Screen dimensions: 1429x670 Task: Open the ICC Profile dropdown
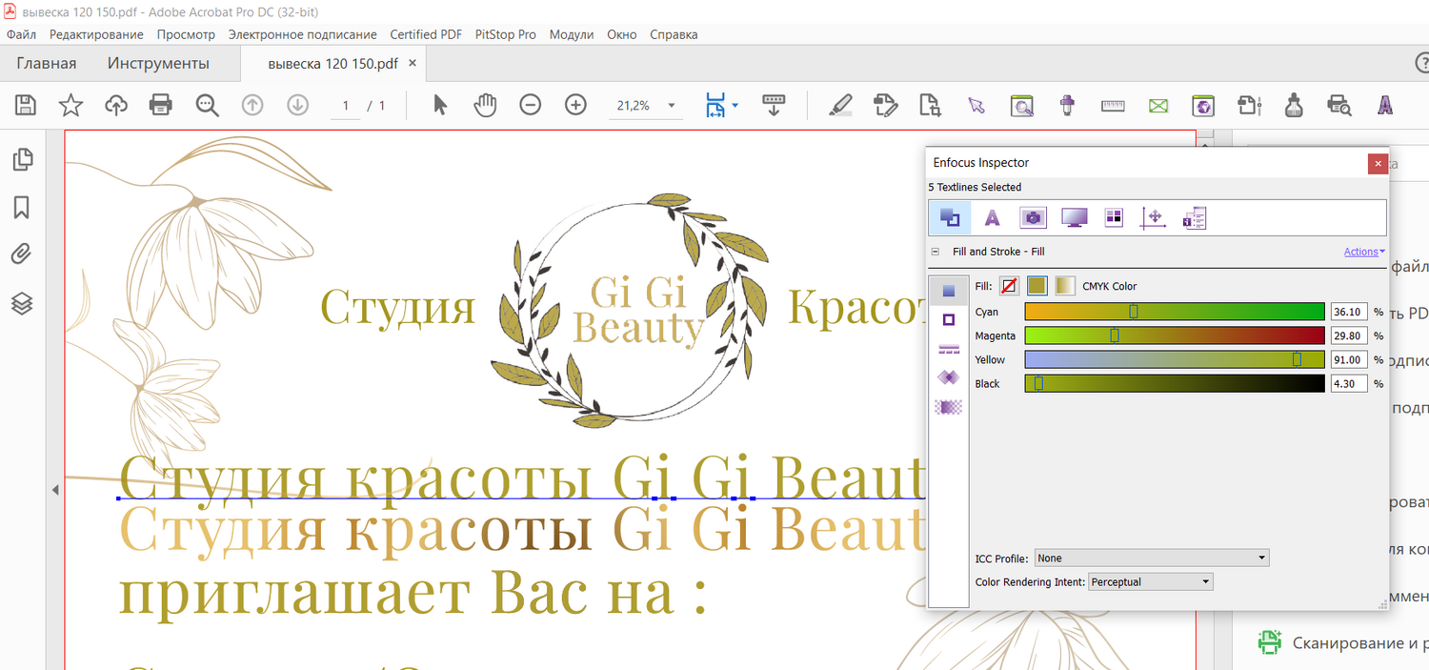(1152, 558)
